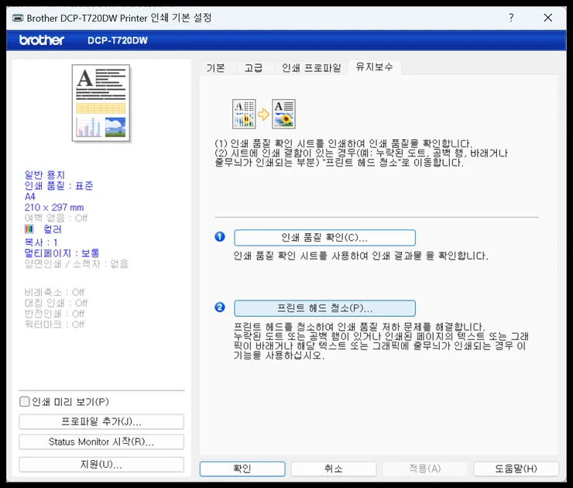573x488 pixels.
Task: Click the 비례축소 : Off text
Action: pyautogui.click(x=54, y=293)
